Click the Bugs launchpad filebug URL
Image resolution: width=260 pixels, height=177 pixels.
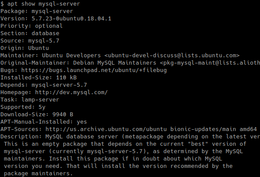pyautogui.click(x=94, y=70)
